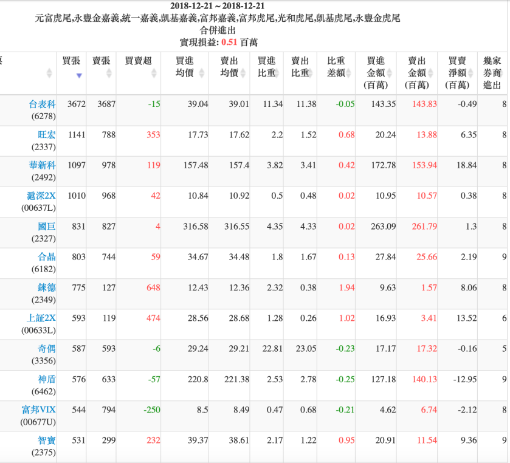View the 上証2X ETF link
This screenshot has height=463, width=510.
tap(41, 318)
